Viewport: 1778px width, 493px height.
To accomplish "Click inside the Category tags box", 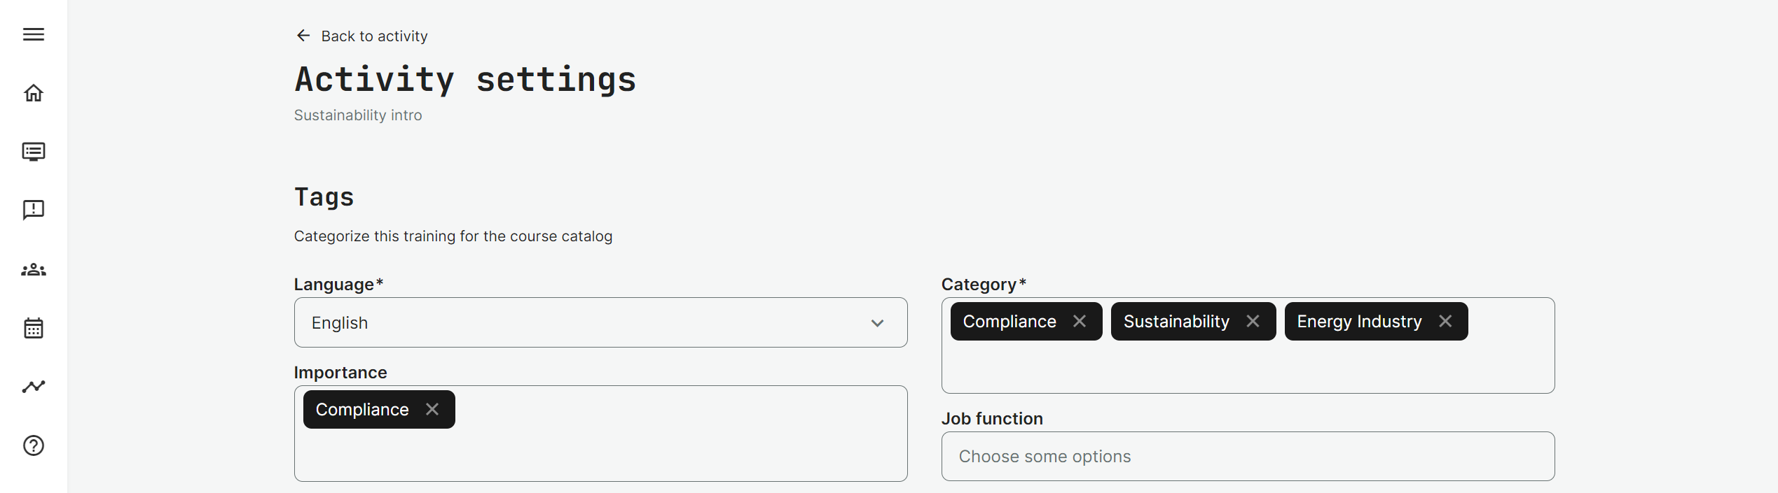I will 1247,369.
